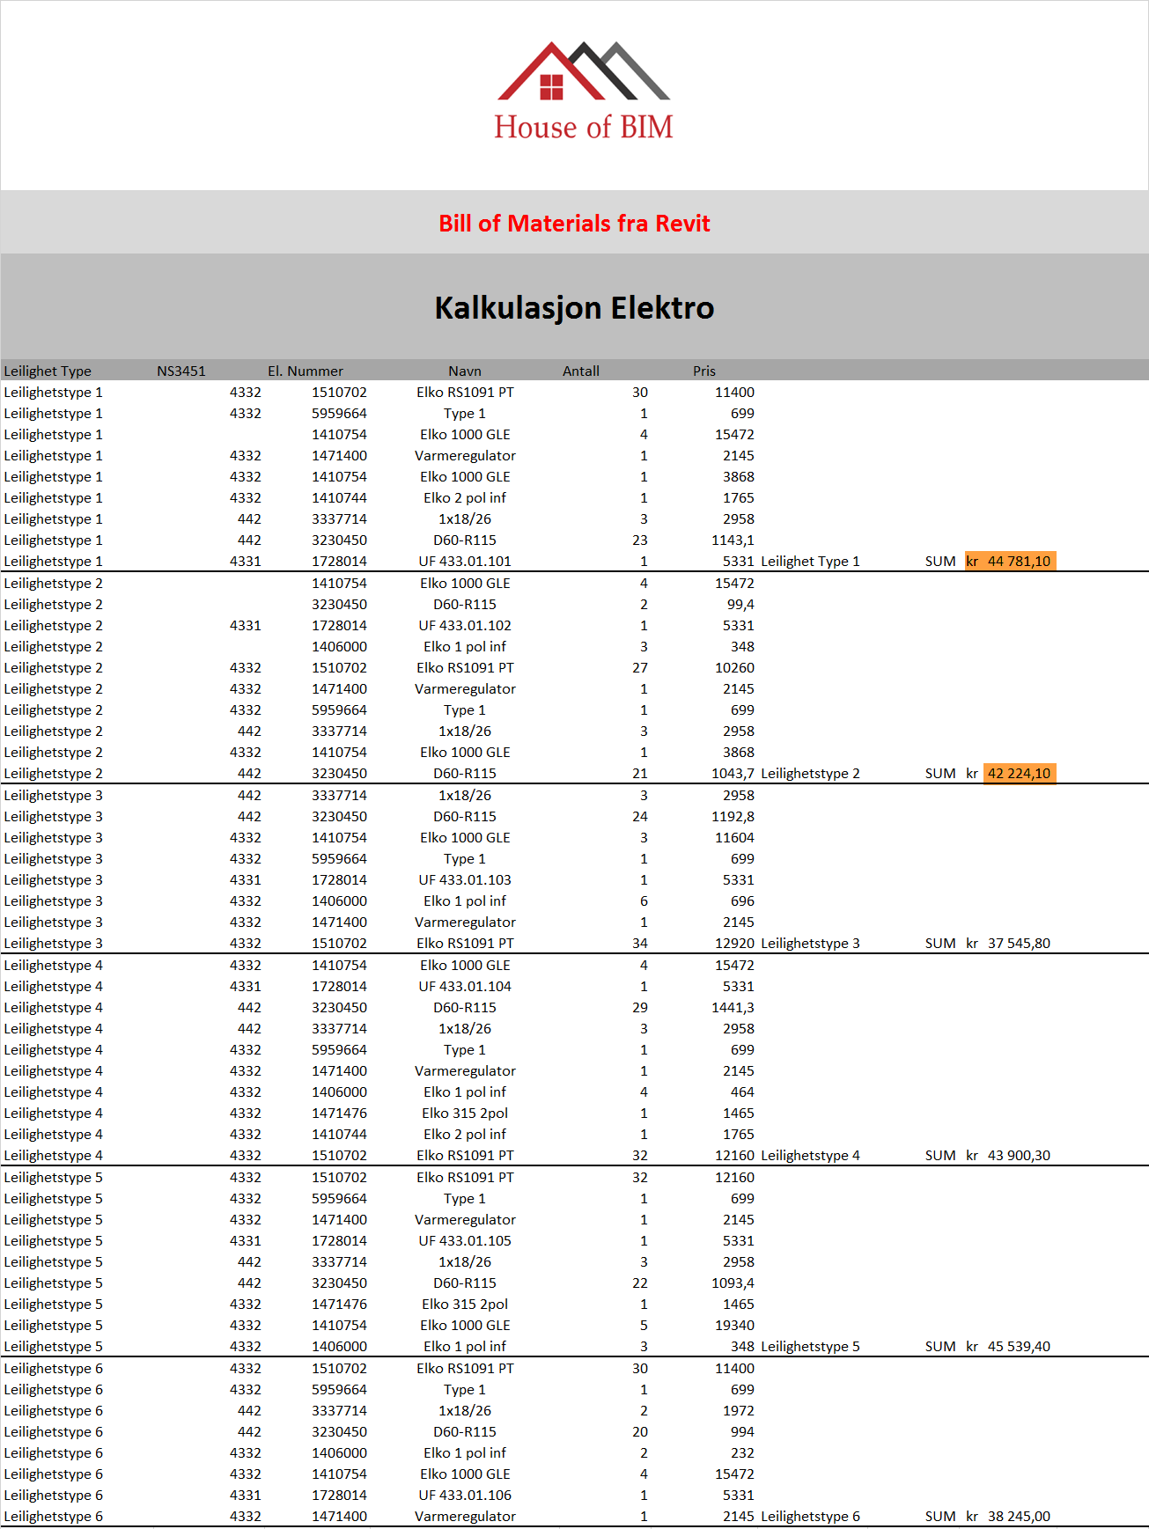Select the price cell '696'
Image resolution: width=1149 pixels, height=1529 pixels.
[x=742, y=900]
